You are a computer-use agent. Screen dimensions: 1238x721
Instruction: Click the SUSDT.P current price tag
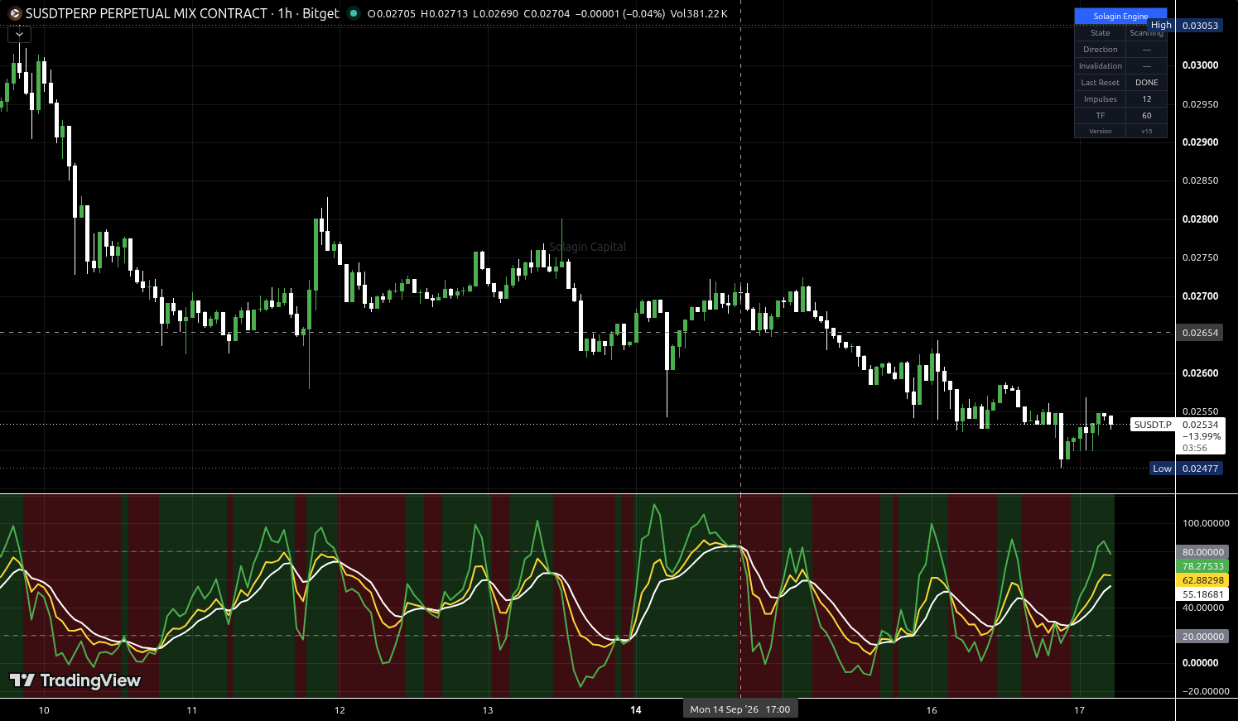[x=1153, y=425]
